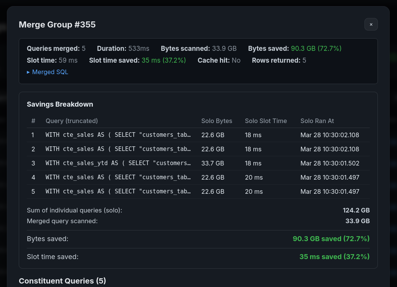Click the Query (truncated) column header

click(72, 121)
